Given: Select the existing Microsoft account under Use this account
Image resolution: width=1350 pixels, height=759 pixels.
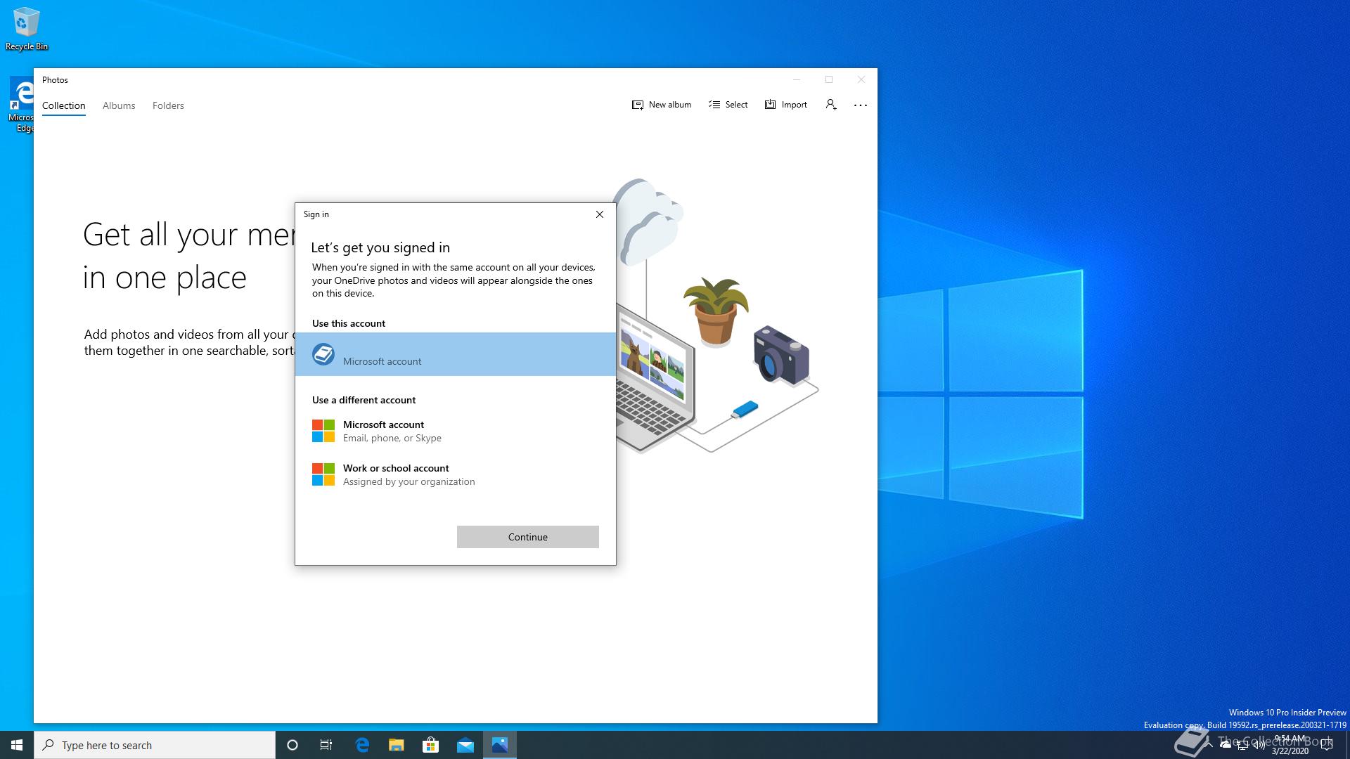Looking at the screenshot, I should click(x=456, y=354).
